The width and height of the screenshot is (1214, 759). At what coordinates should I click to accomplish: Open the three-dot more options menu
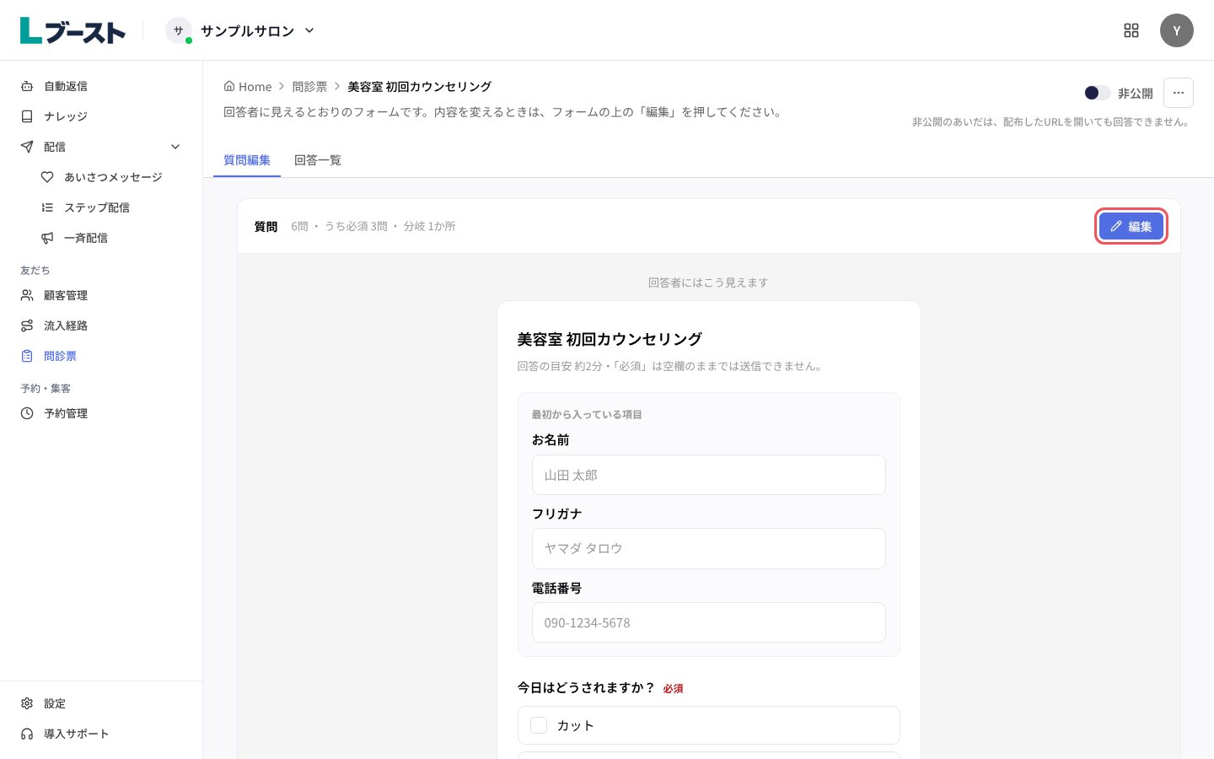(1179, 93)
